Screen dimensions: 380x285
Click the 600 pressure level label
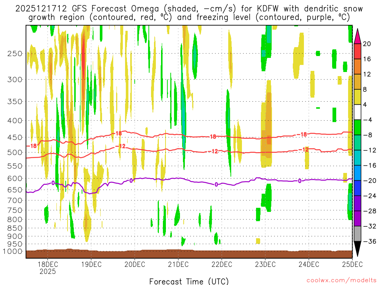[x=15, y=178]
